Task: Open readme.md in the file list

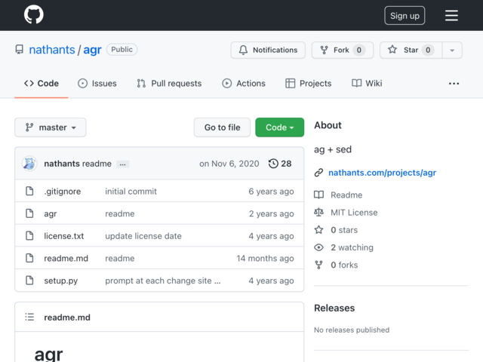Action: [66, 258]
